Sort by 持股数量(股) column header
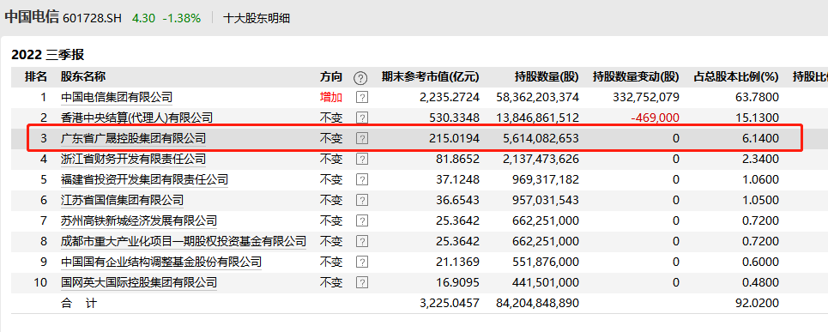The image size is (828, 332). click(547, 77)
